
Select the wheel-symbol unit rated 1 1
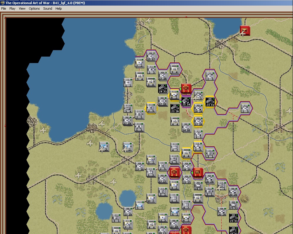coord(139,127)
